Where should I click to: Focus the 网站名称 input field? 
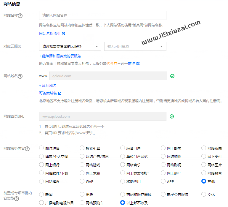pos(103,15)
